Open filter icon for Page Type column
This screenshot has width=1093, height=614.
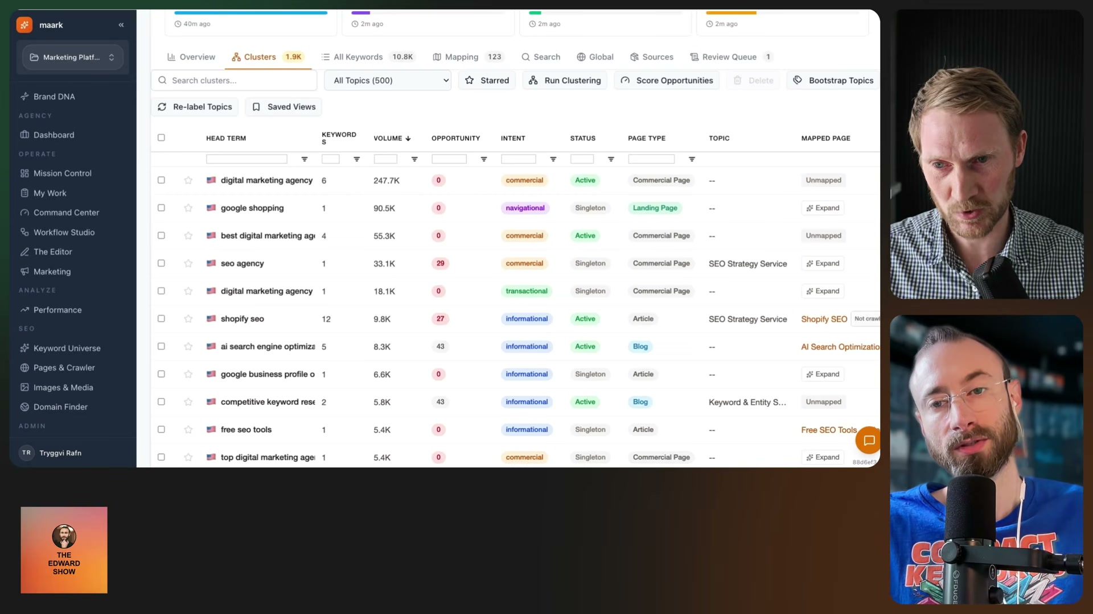[692, 159]
